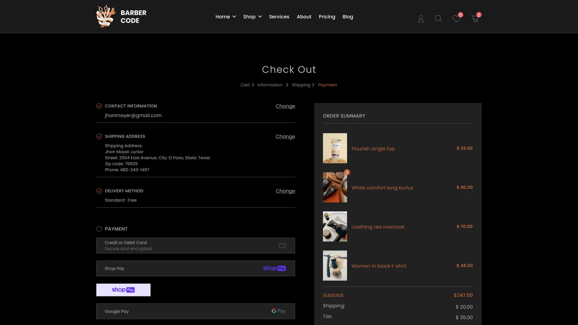578x325 pixels.
Task: Click the $ 20.00 shipping amount
Action: click(464, 307)
